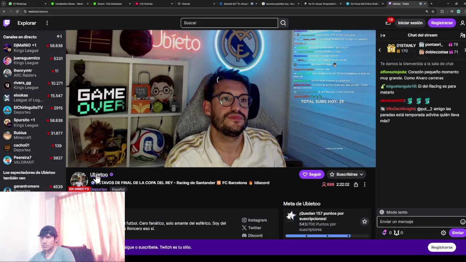The height and width of the screenshot is (262, 466).
Task: Share the stream with the share icon
Action: (x=356, y=184)
